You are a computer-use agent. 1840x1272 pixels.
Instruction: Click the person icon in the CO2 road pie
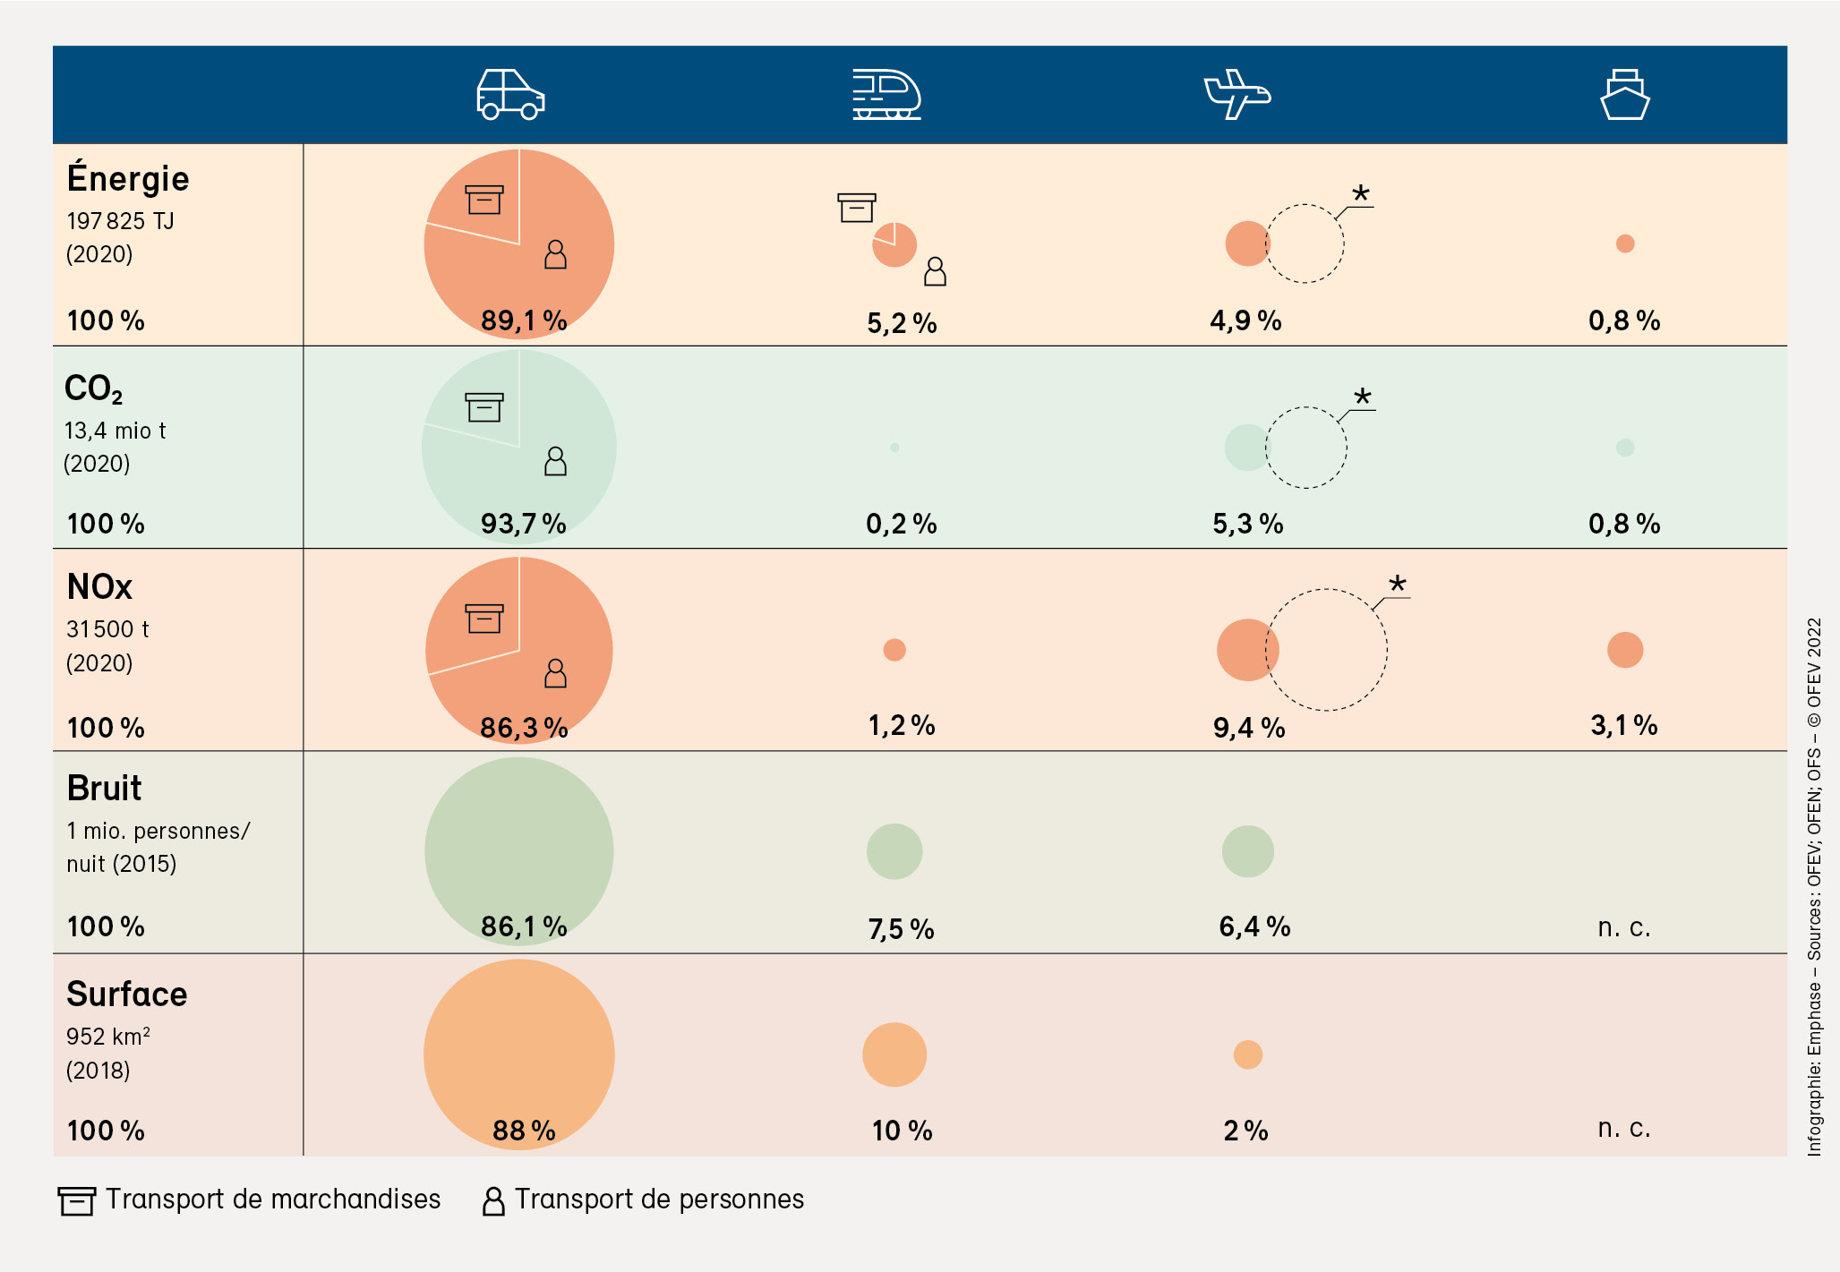click(x=555, y=461)
